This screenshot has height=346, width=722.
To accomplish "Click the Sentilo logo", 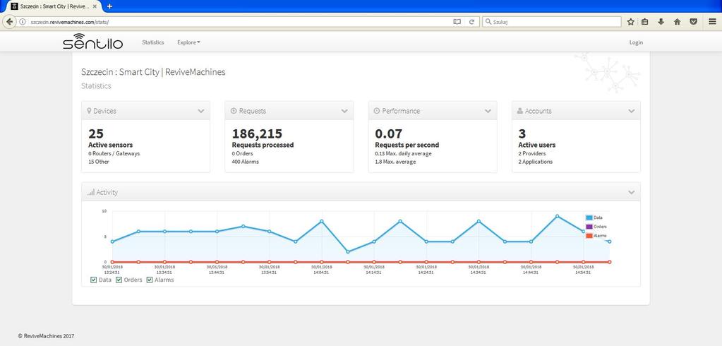I will pyautogui.click(x=93, y=42).
